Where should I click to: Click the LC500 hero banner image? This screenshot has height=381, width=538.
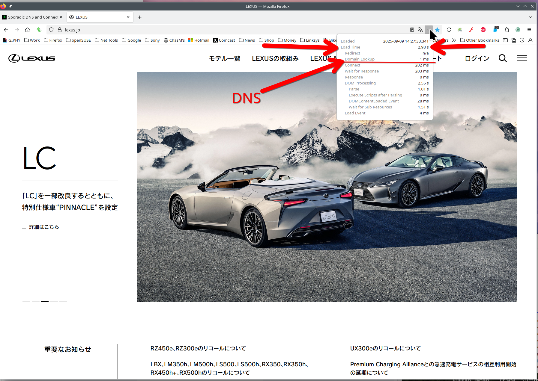327,187
